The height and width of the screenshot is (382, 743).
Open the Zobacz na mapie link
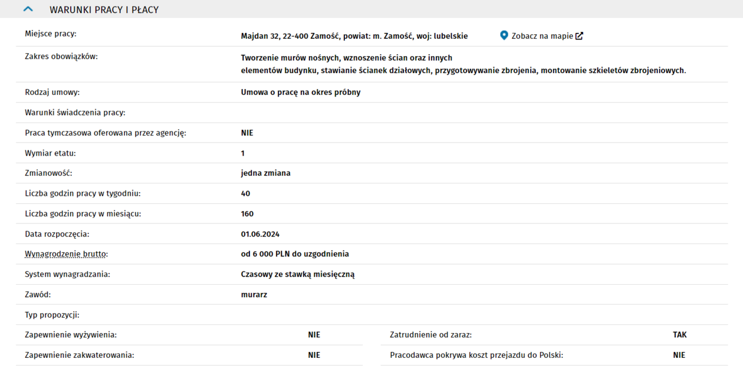tap(542, 36)
